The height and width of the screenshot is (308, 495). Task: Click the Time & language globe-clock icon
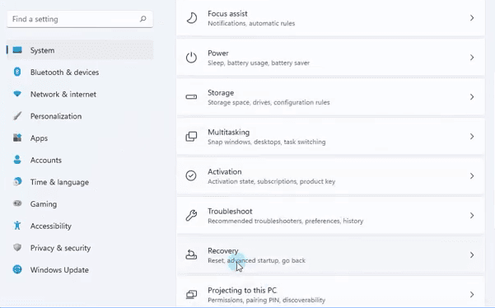[x=17, y=181]
